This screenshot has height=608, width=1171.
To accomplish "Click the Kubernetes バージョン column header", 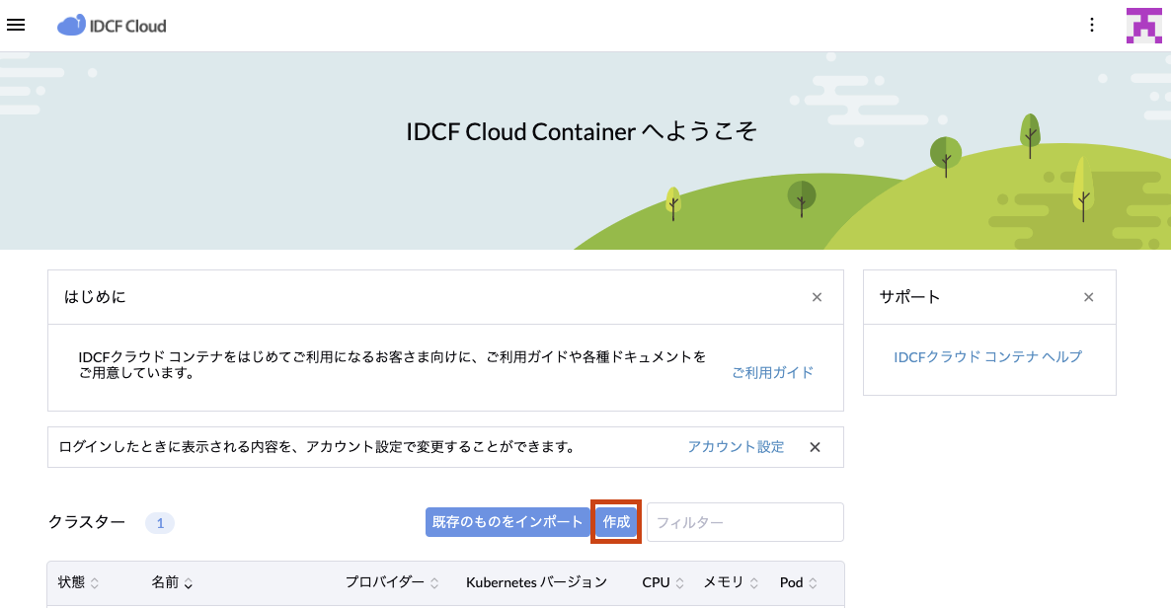I will (x=537, y=582).
